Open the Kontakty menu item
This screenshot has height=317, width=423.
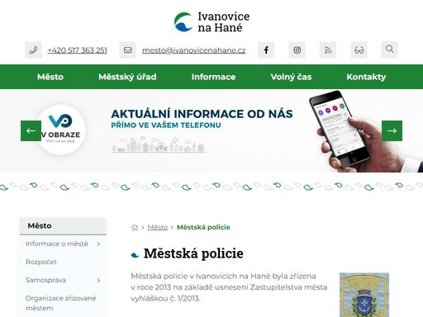tap(366, 77)
